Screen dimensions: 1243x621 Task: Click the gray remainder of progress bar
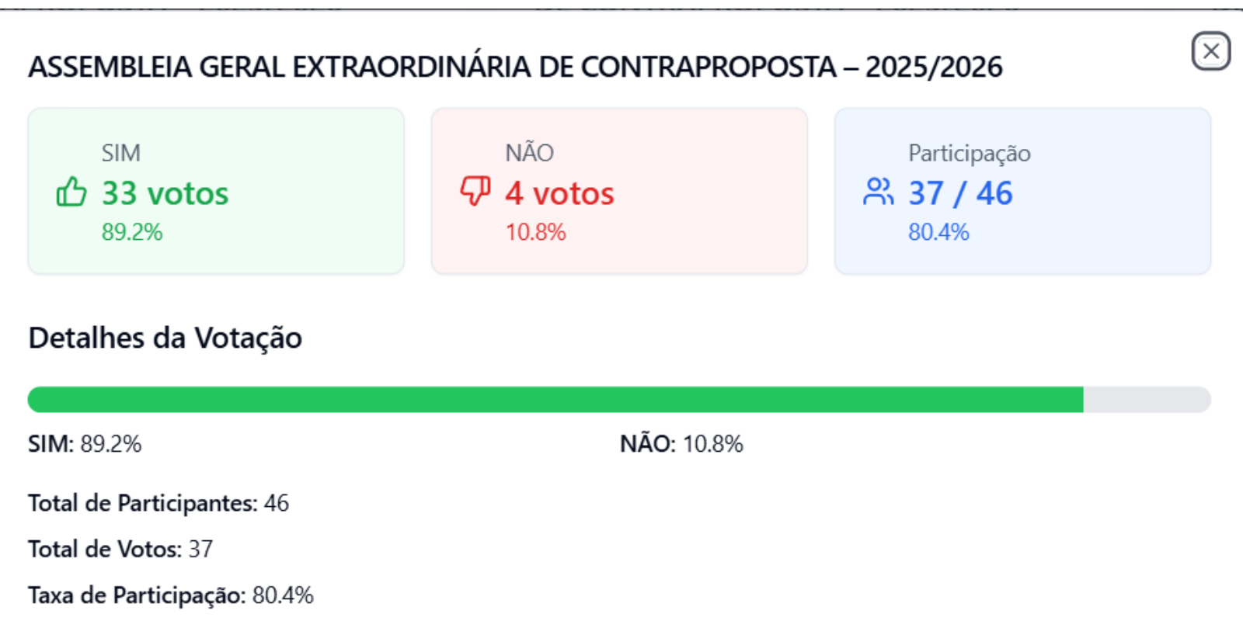pos(1147,400)
